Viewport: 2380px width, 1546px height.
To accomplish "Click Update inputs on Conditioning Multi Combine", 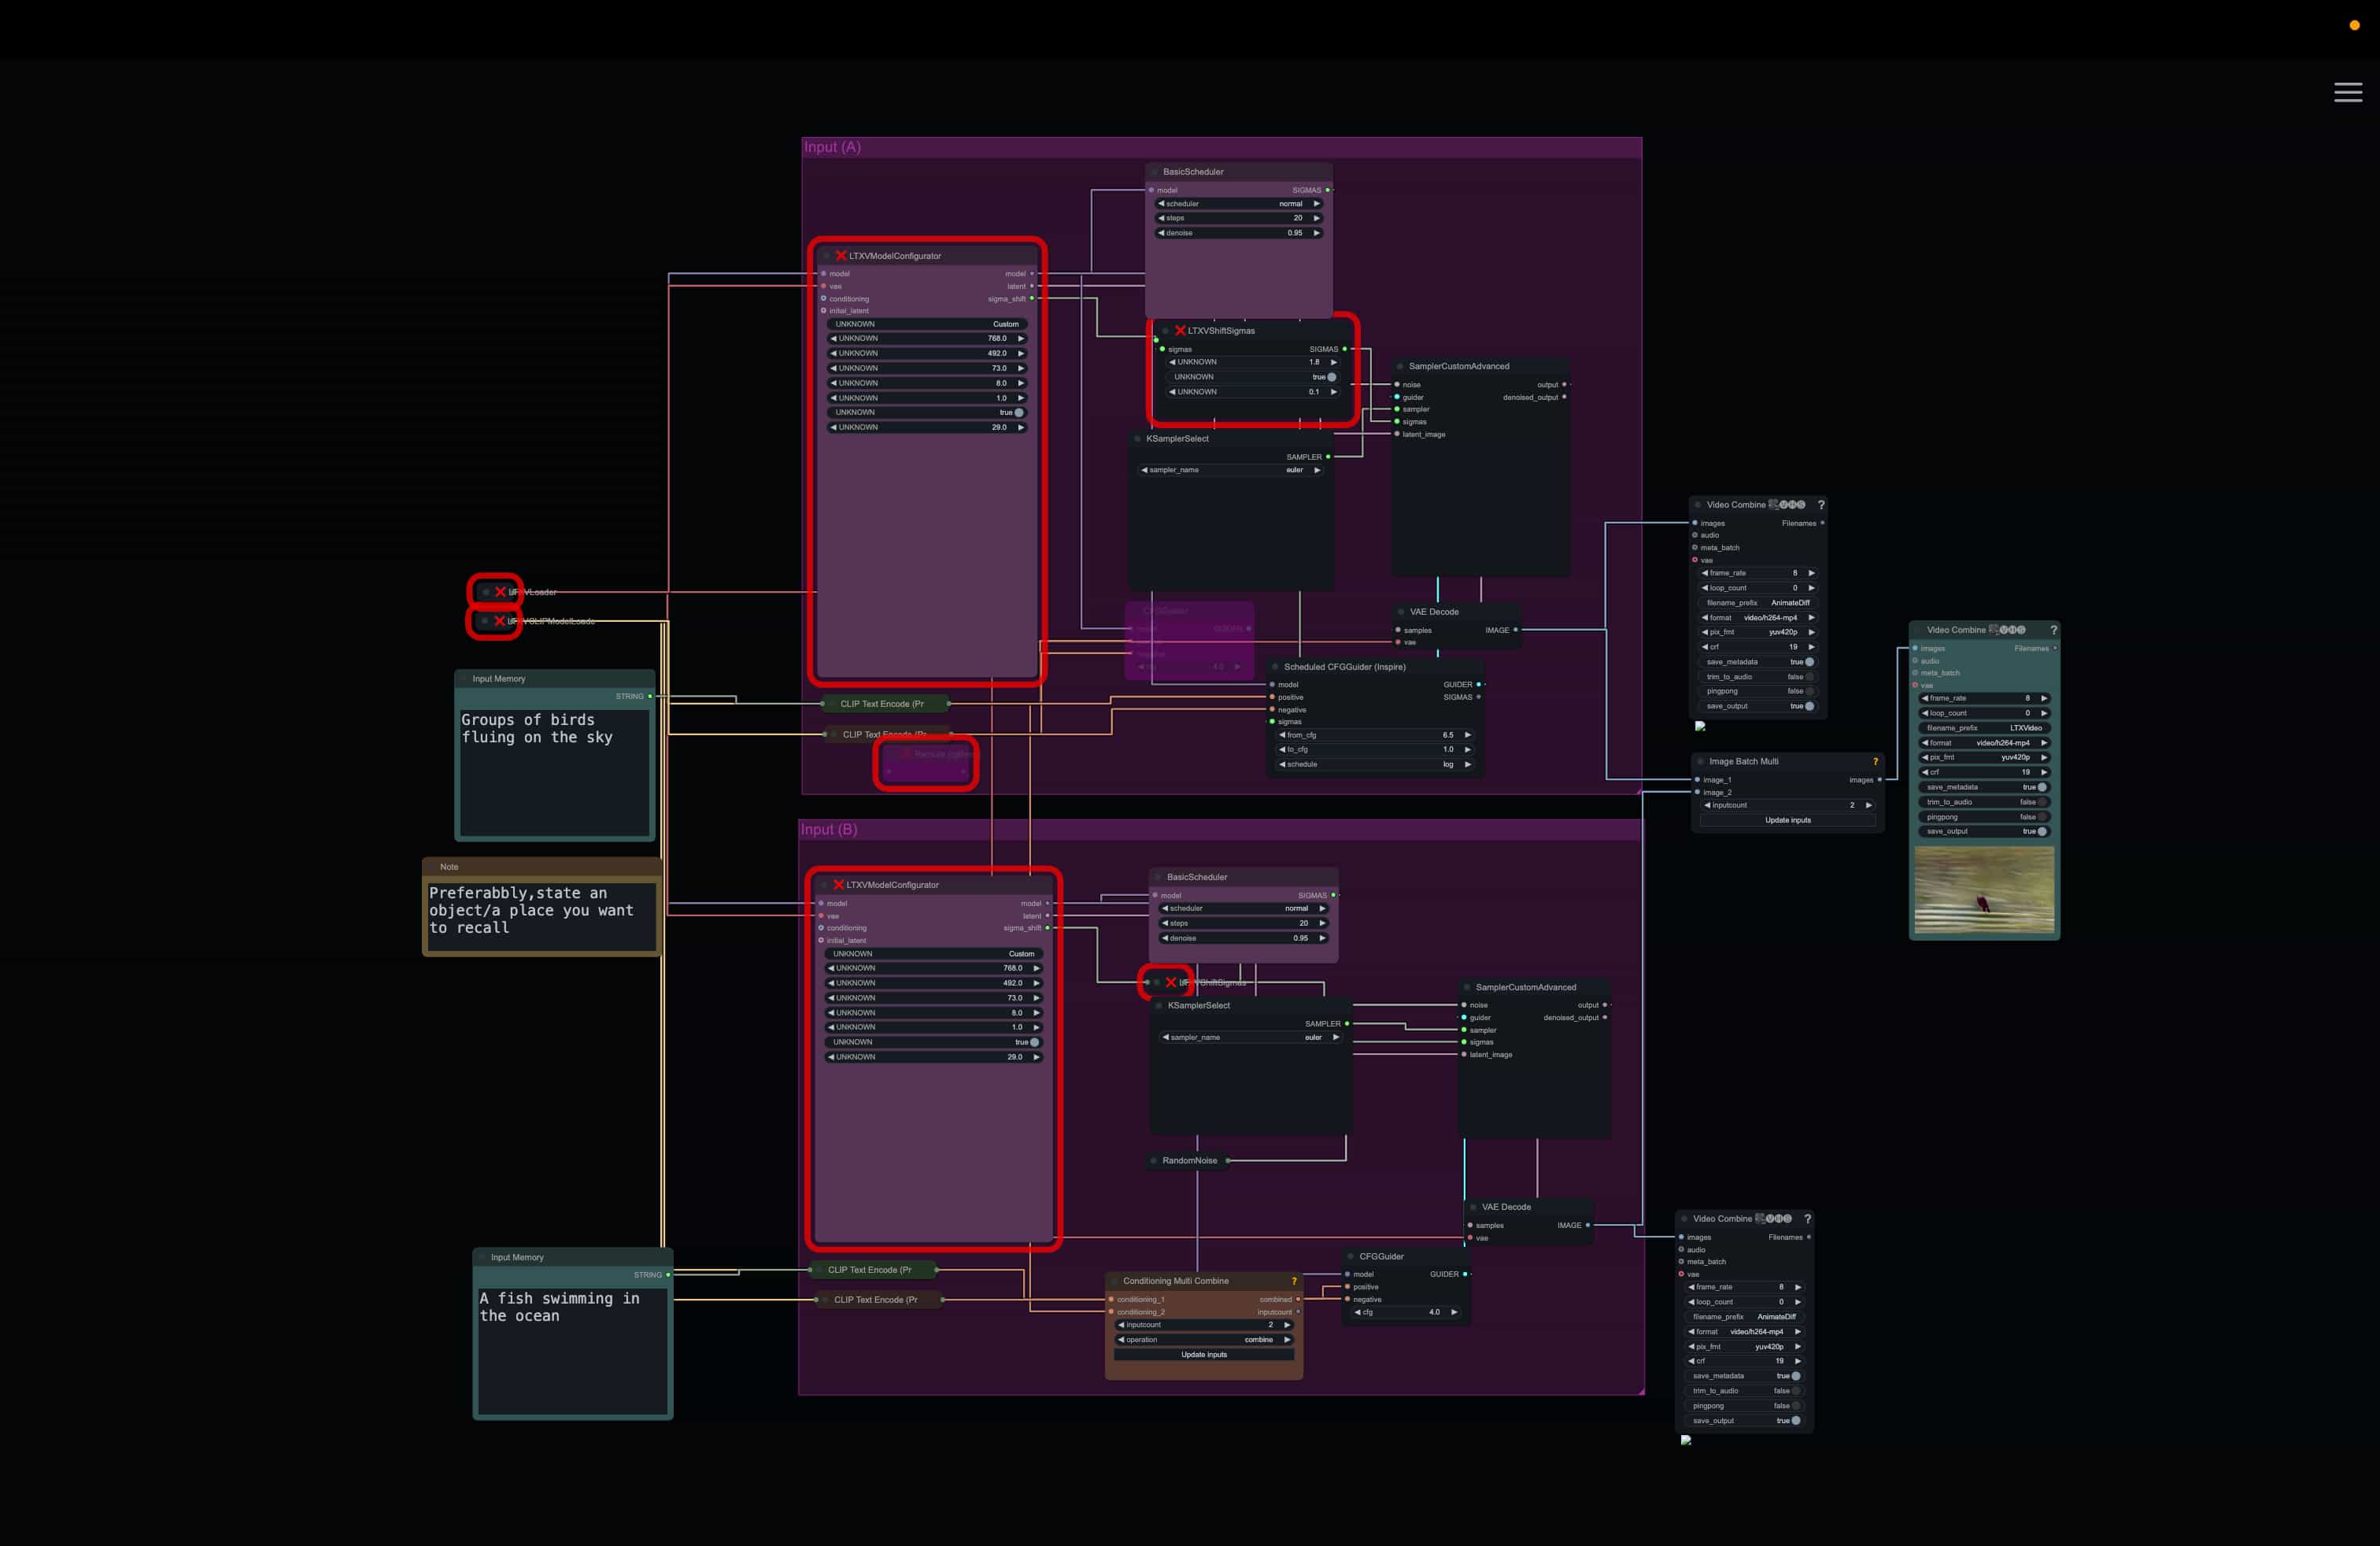I will tap(1203, 1355).
